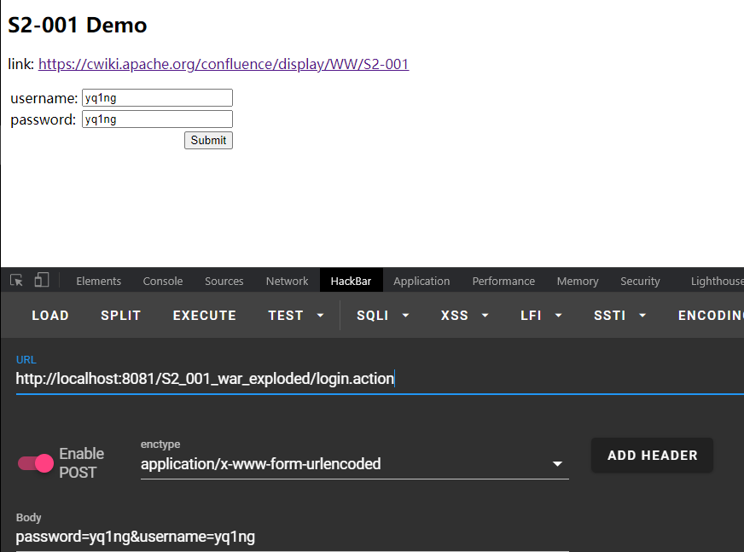Viewport: 744px width, 552px height.
Task: Switch to the Elements tab
Action: [99, 281]
